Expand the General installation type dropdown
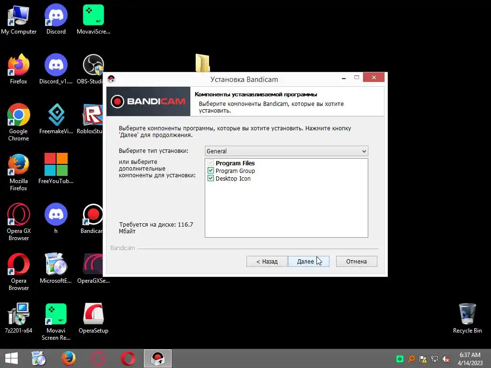This screenshot has width=491, height=368. (x=286, y=151)
